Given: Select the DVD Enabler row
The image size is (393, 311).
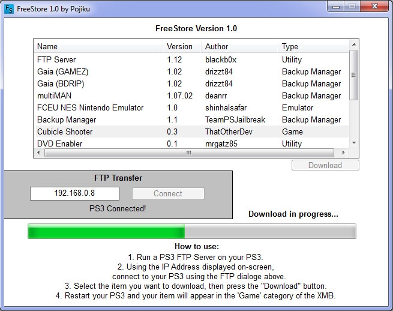Looking at the screenshot, I should point(192,143).
